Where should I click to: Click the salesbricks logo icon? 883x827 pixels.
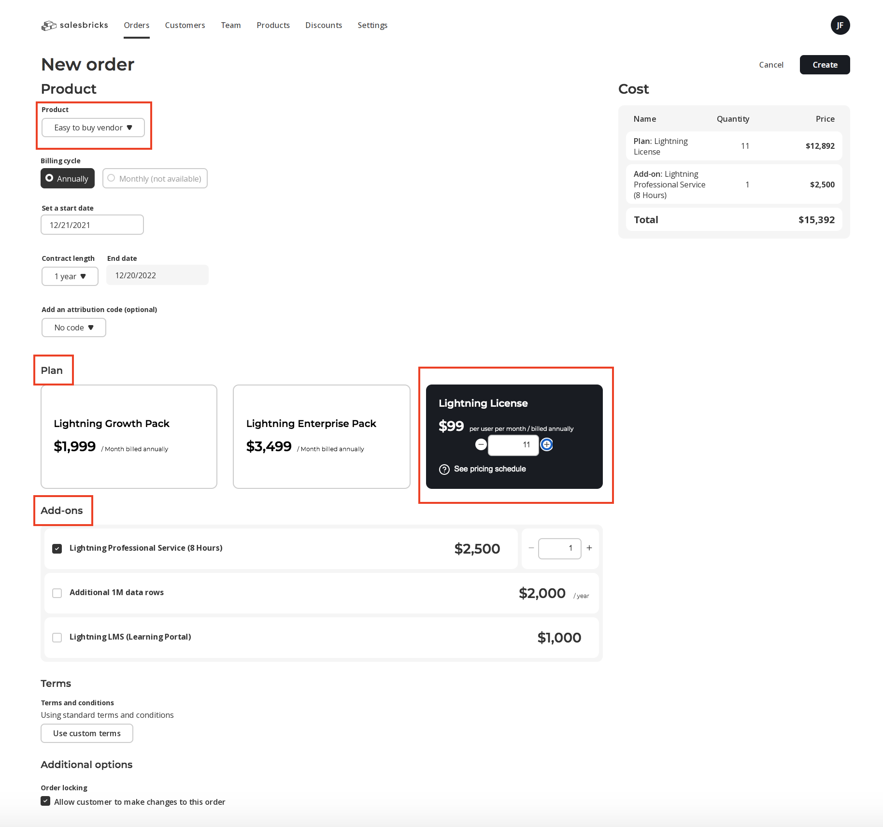(x=49, y=25)
